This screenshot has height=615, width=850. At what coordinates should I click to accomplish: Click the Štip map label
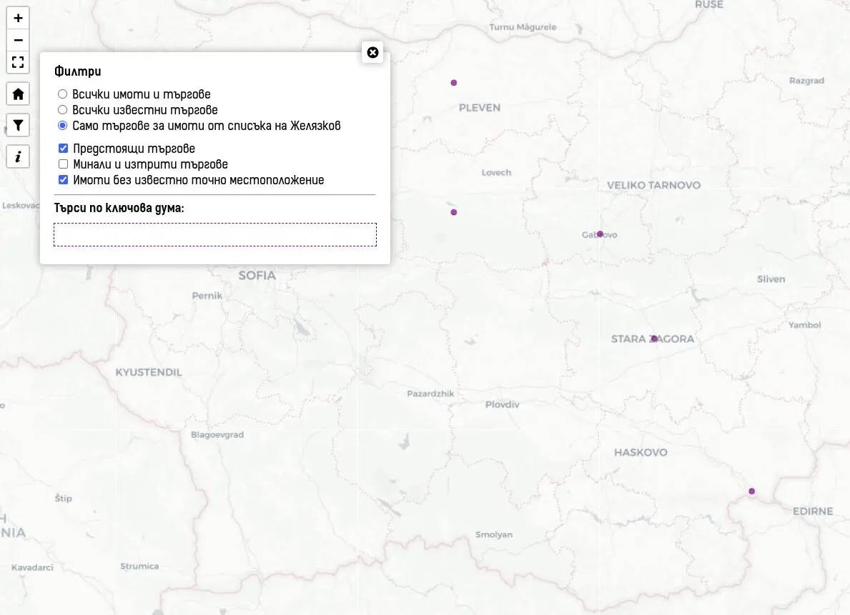click(x=64, y=499)
